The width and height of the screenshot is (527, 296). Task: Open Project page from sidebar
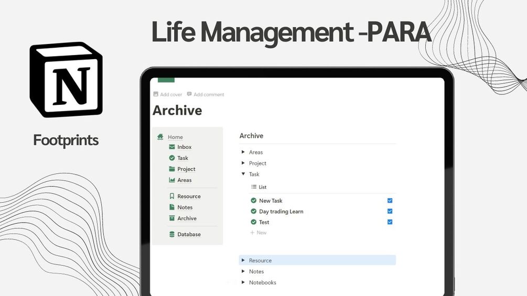coord(186,169)
